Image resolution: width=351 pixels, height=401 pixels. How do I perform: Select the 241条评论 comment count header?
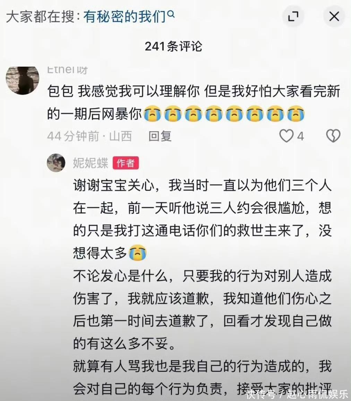173,47
